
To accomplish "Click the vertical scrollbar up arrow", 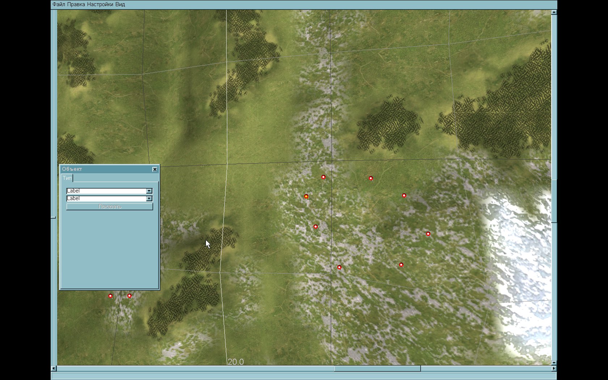I will point(554,12).
